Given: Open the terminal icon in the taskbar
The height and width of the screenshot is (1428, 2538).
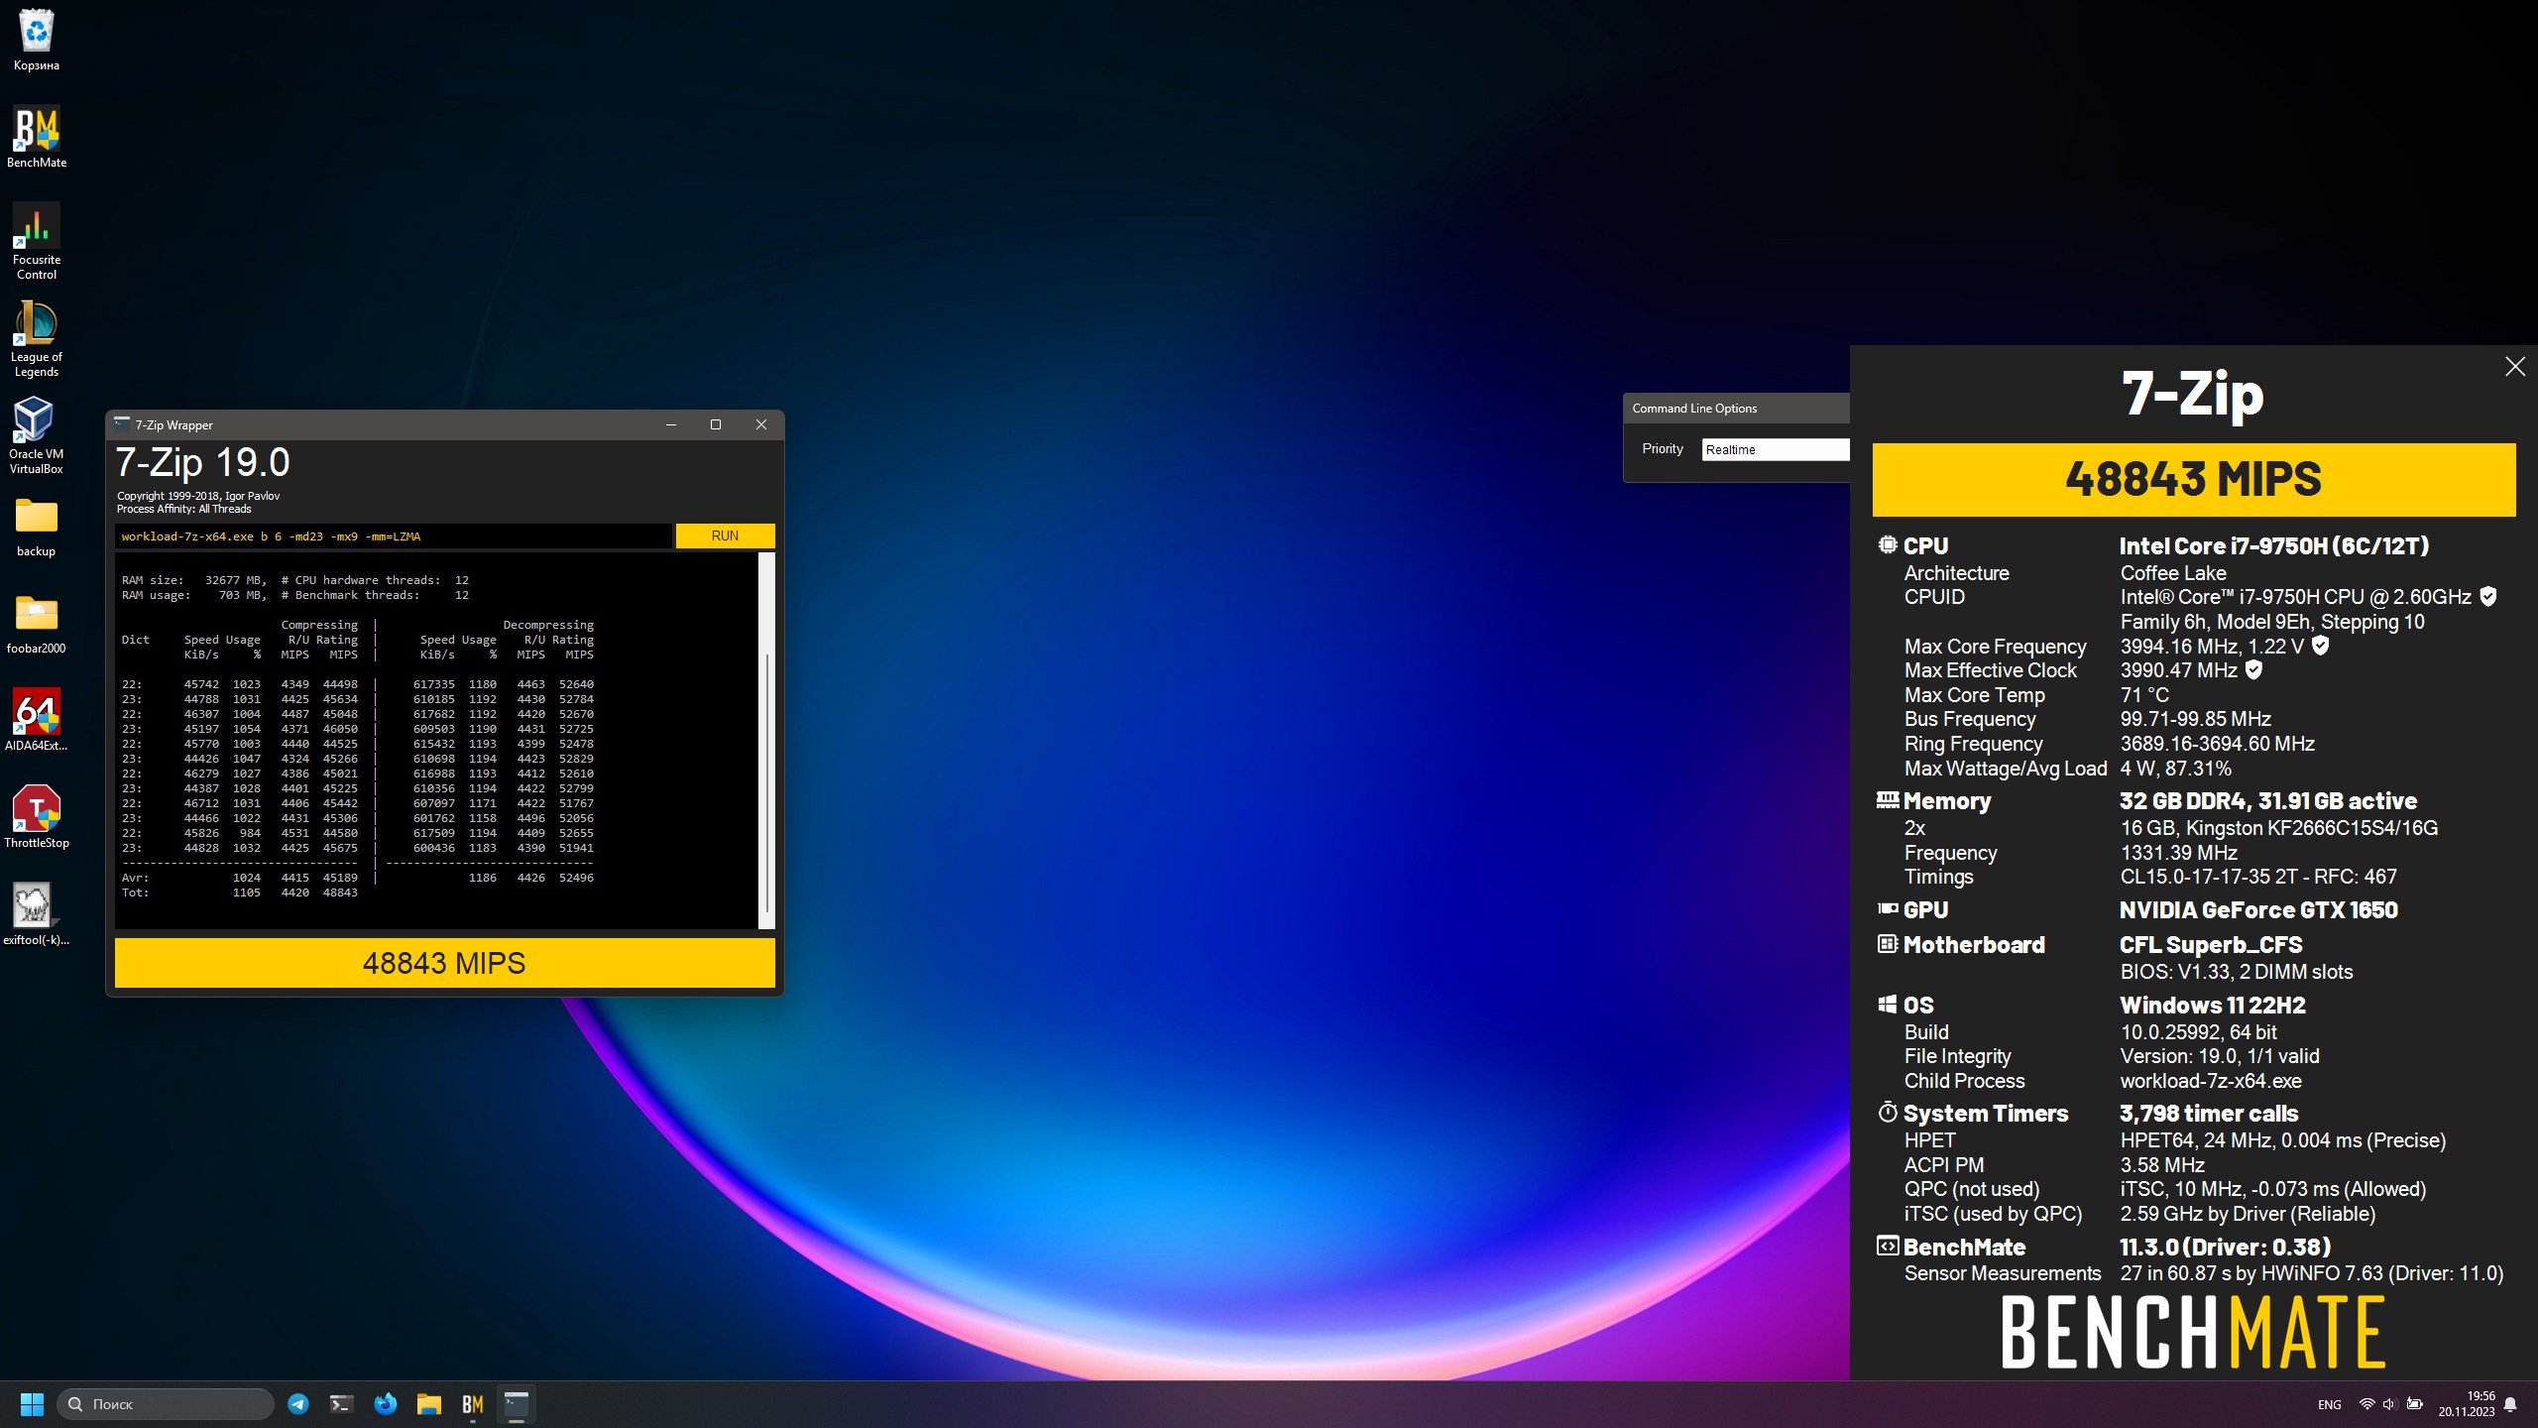Looking at the screenshot, I should coord(342,1404).
